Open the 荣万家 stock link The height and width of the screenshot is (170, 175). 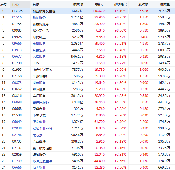37,135
